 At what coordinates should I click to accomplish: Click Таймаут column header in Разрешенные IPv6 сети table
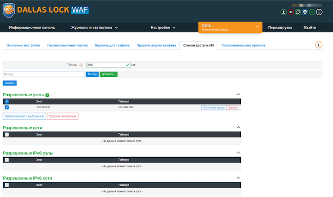[x=123, y=185]
